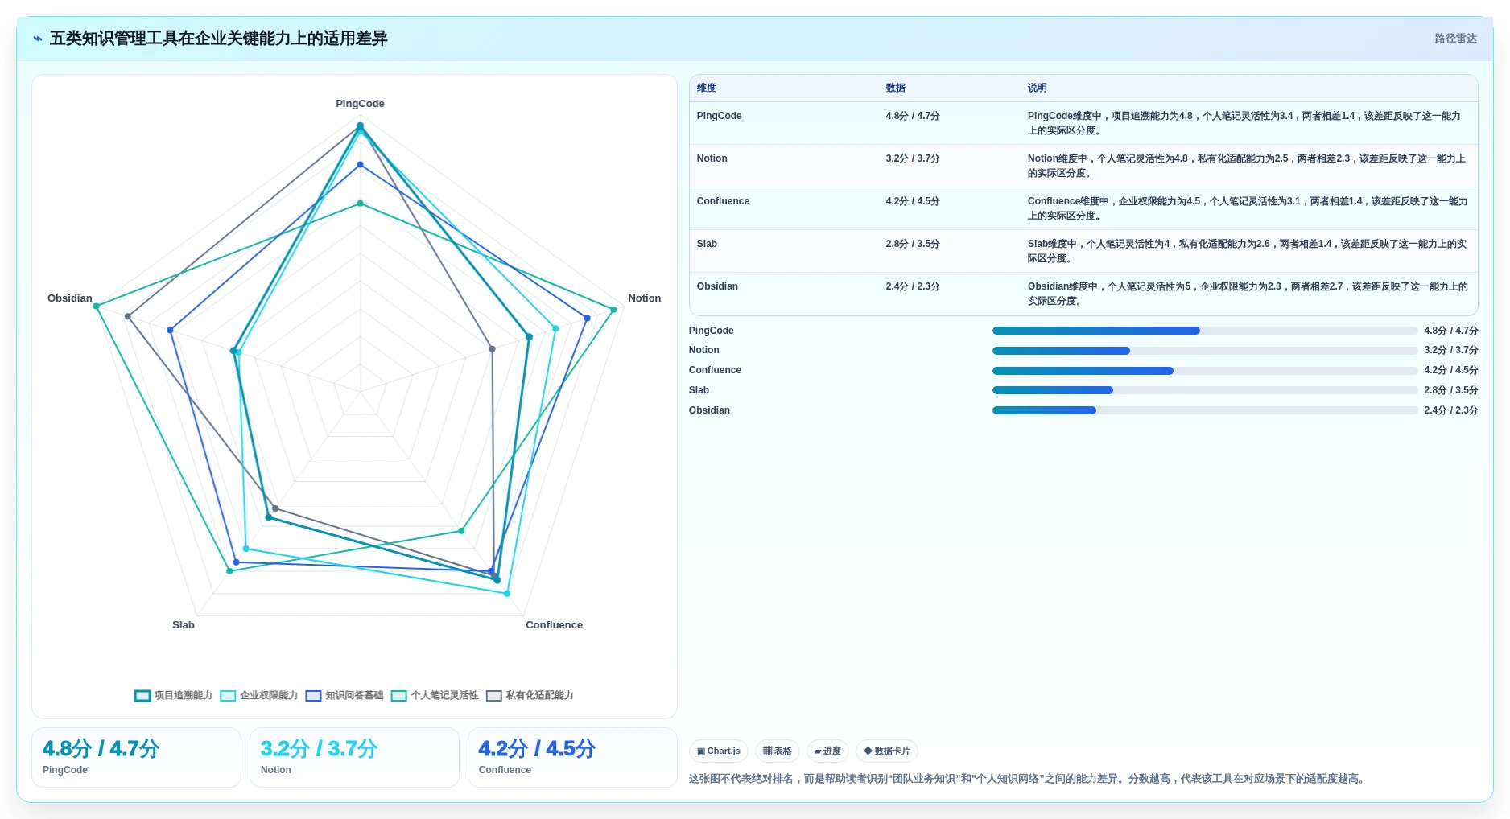1510x819 pixels.
Task: Click the Notion radar axis label
Action: click(x=645, y=298)
